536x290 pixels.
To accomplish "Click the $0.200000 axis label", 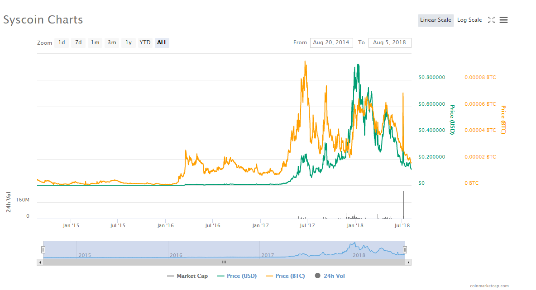I will pyautogui.click(x=432, y=157).
